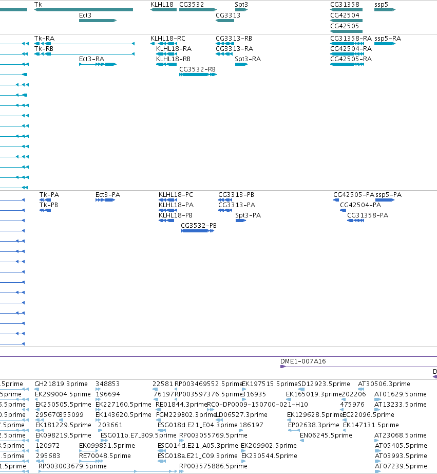Viewport: 437px width, 474px height.
Task: Click EST label EK299004.5prime
Action: (x=63, y=394)
